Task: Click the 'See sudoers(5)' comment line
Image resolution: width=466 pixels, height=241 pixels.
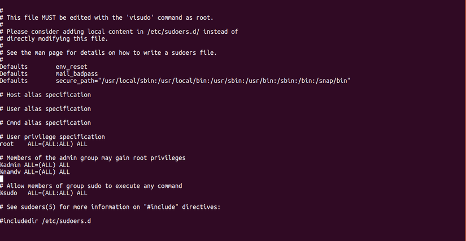Action: point(110,207)
